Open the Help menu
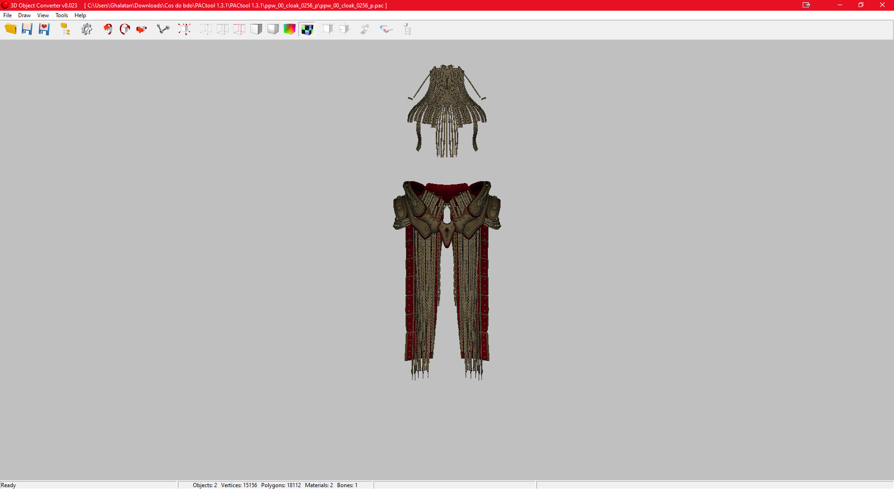Screen dimensions: 894x489 80,15
